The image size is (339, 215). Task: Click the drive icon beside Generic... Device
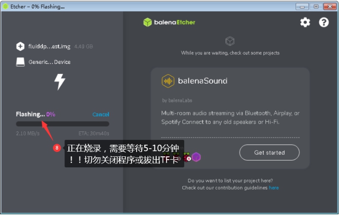[x=20, y=62]
